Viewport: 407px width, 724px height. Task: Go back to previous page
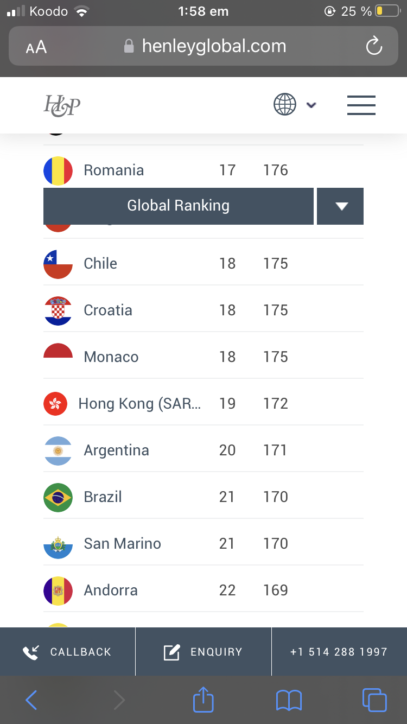tap(31, 700)
